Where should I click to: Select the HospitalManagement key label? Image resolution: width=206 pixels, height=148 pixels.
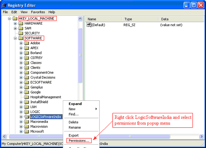pos(46,97)
